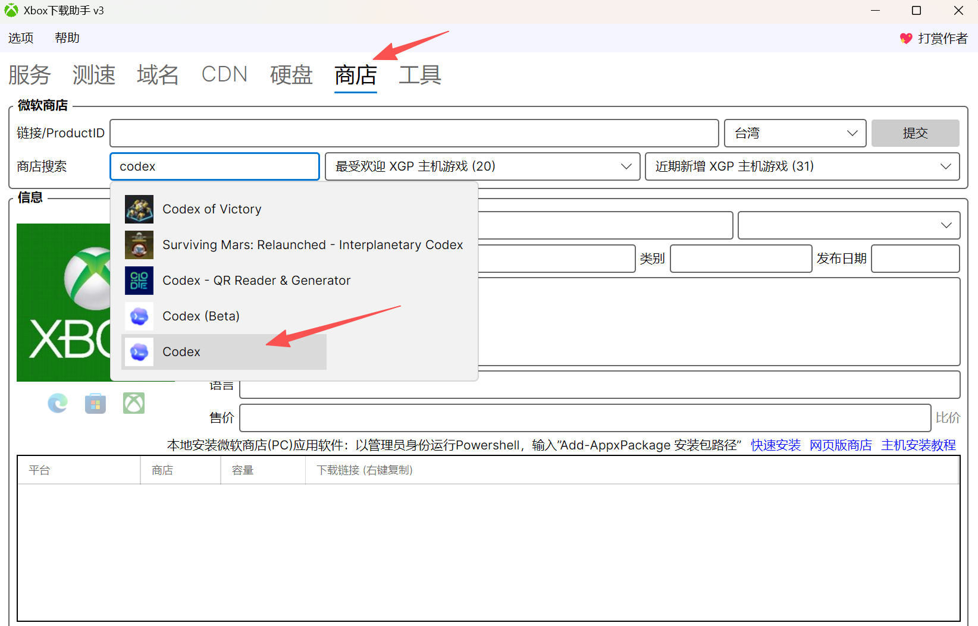Open the 台湾 region dropdown
978x626 pixels.
pyautogui.click(x=795, y=133)
